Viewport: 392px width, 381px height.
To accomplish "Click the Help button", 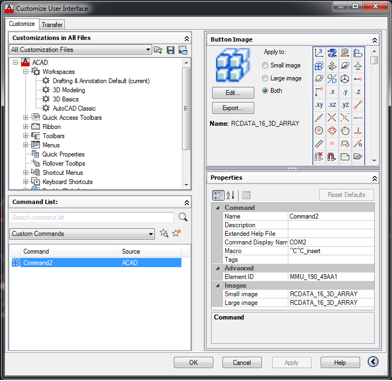I will 340,363.
